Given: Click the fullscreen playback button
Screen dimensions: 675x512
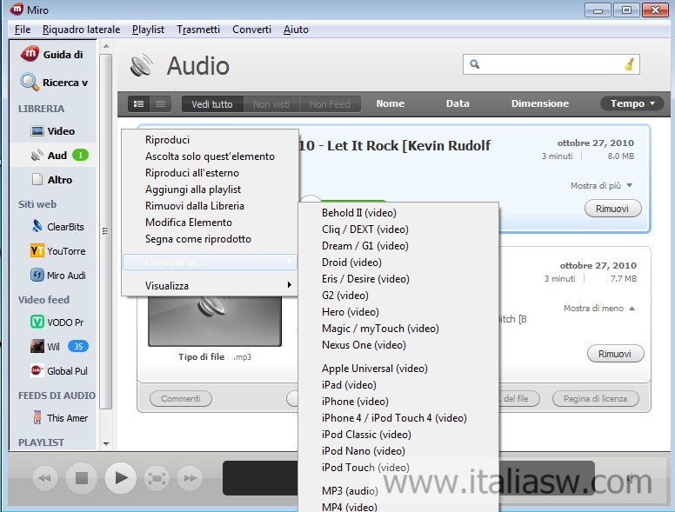Looking at the screenshot, I should 157,478.
